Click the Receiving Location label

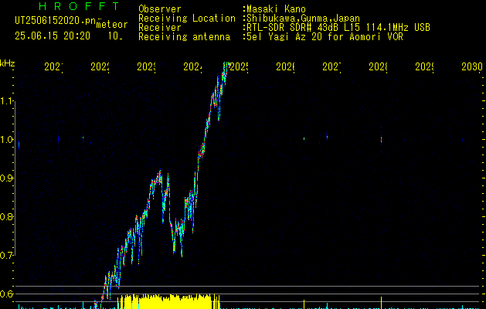click(187, 19)
